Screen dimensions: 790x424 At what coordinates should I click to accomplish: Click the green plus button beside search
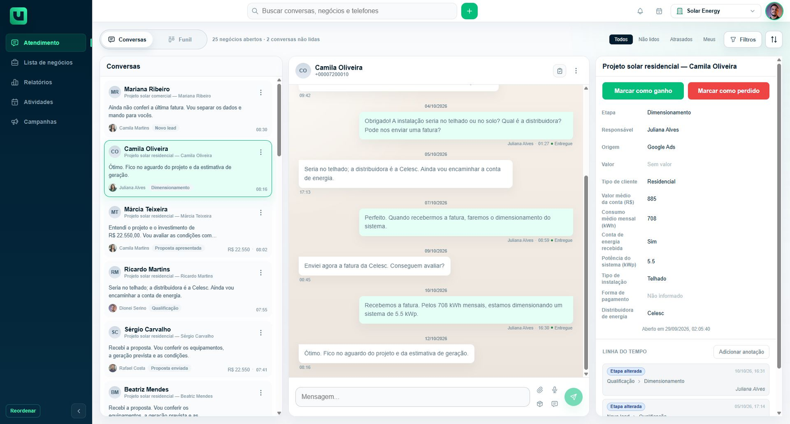point(469,11)
